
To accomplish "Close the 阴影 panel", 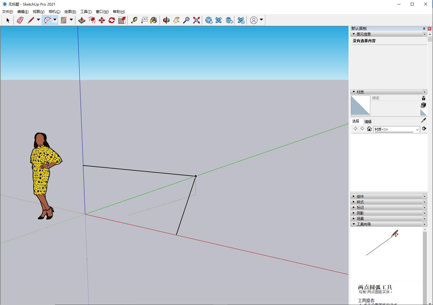I will coord(424,213).
